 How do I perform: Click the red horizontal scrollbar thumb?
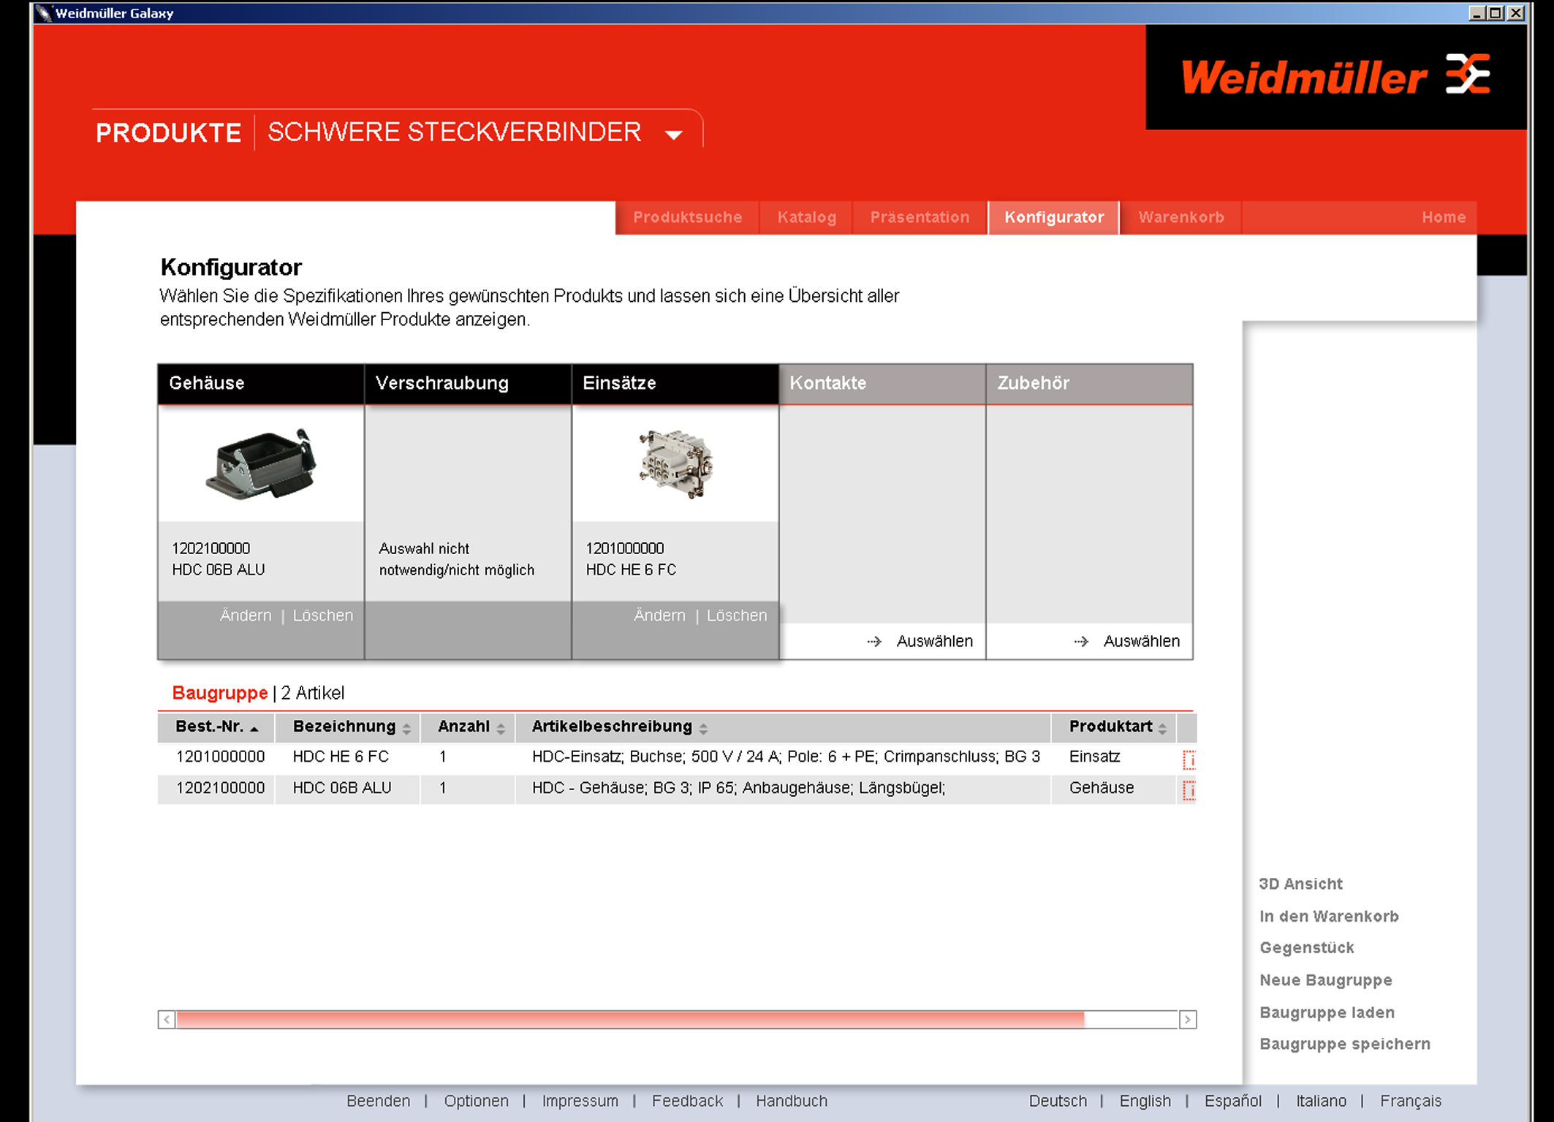coord(629,1019)
